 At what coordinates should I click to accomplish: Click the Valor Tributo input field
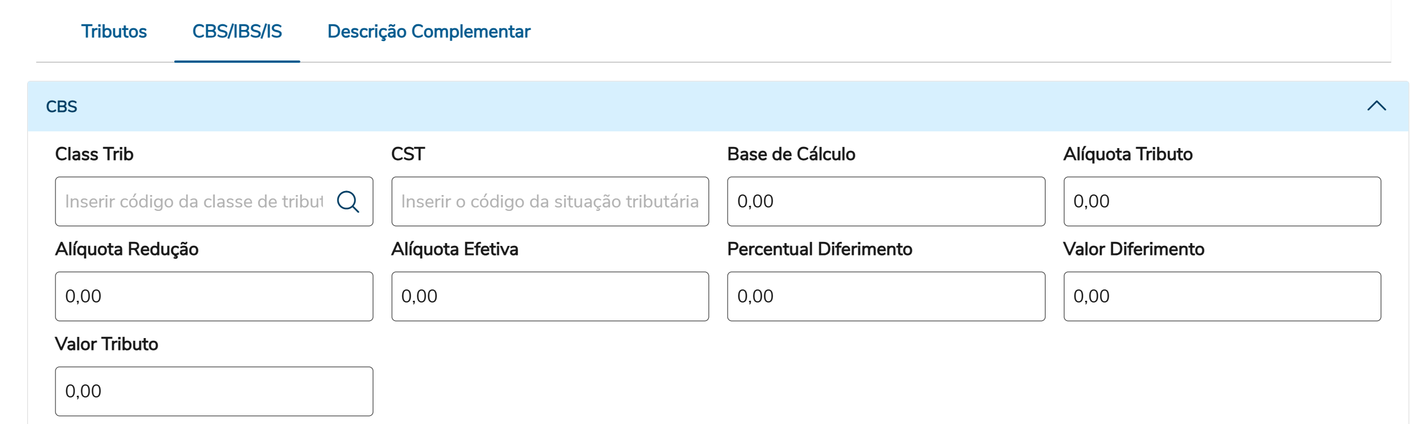click(x=214, y=391)
